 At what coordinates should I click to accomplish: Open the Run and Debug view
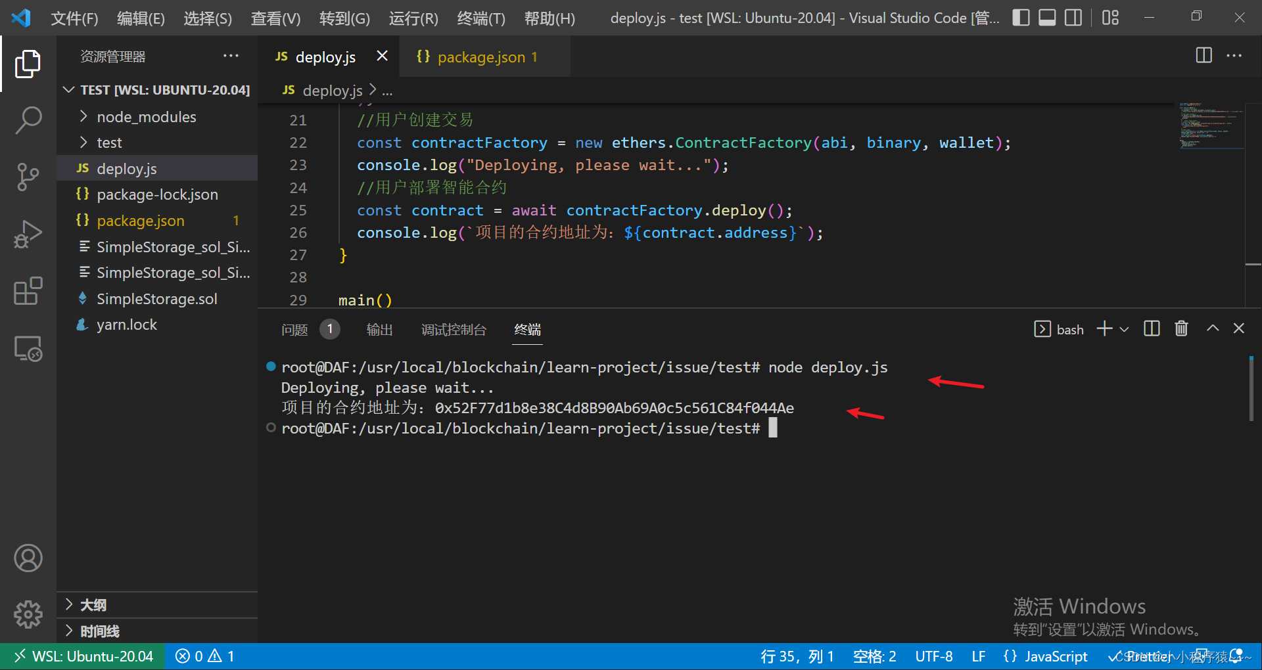click(x=28, y=234)
